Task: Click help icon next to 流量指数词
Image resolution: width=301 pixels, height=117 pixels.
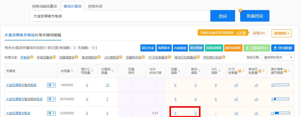Action: (77, 57)
